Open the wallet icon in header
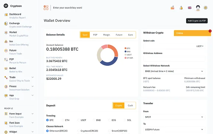 [x=173, y=8]
